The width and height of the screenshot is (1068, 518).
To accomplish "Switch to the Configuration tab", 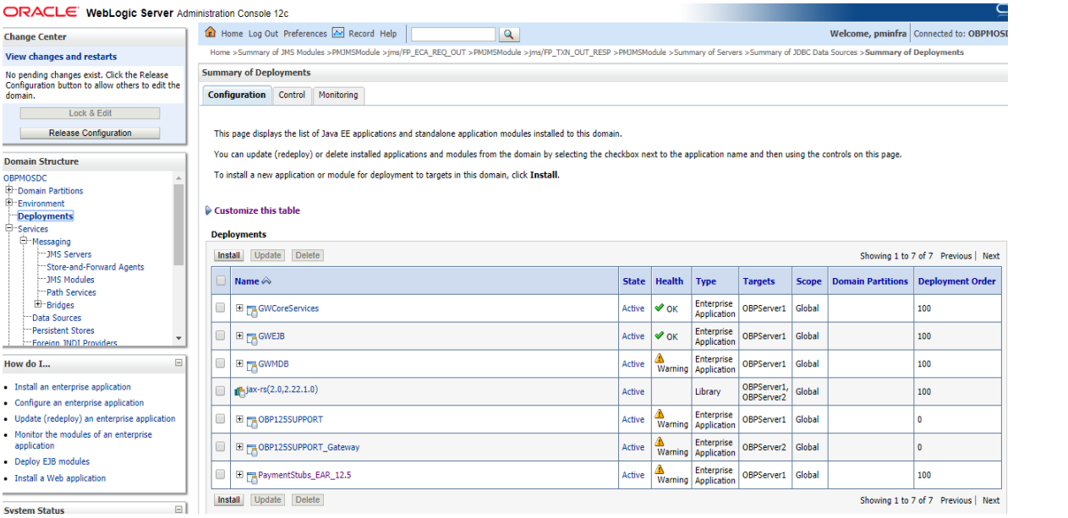I will 237,95.
